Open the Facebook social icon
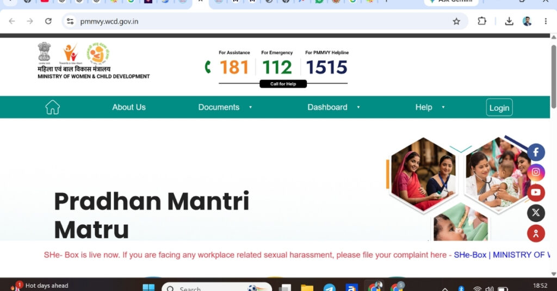 [x=536, y=153]
